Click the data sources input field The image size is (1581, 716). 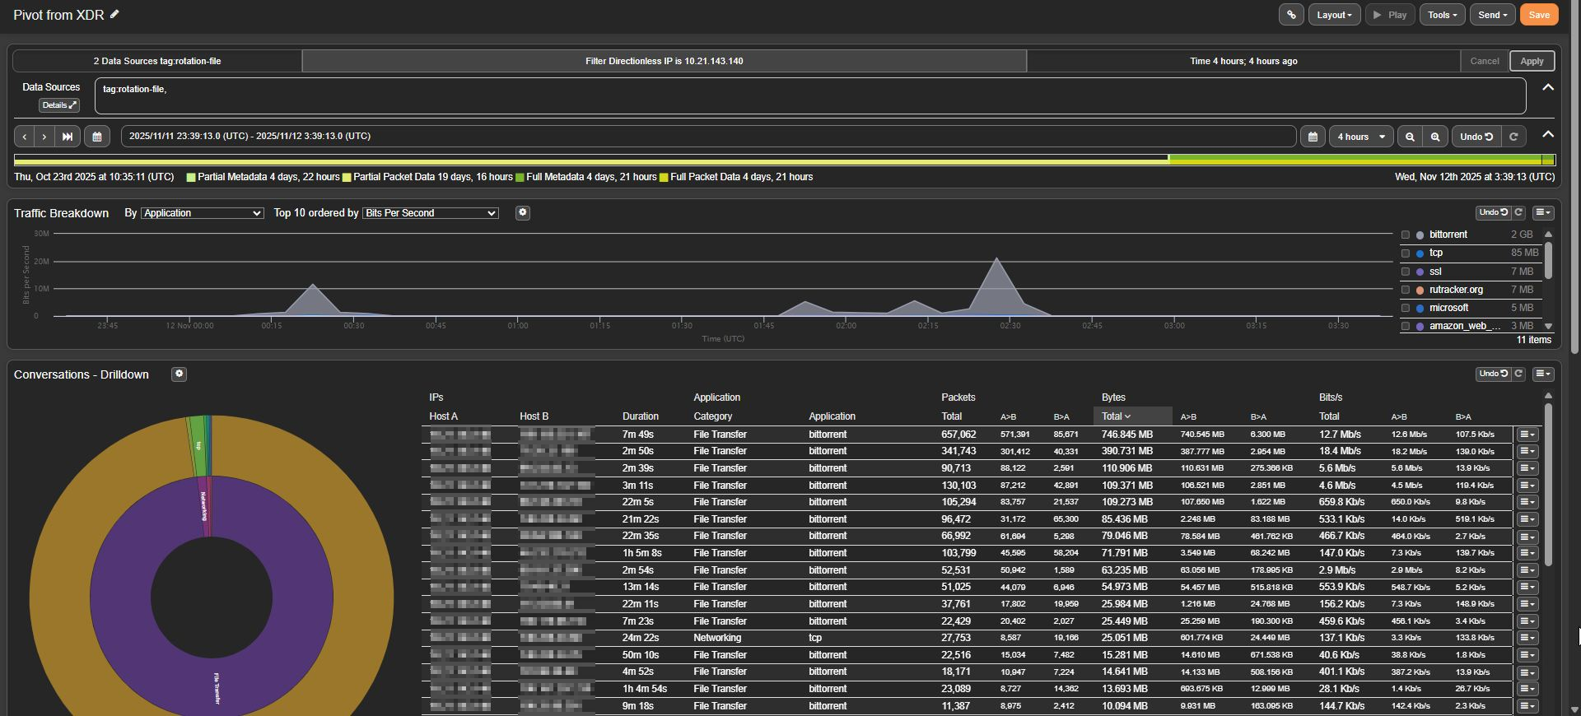tap(810, 95)
